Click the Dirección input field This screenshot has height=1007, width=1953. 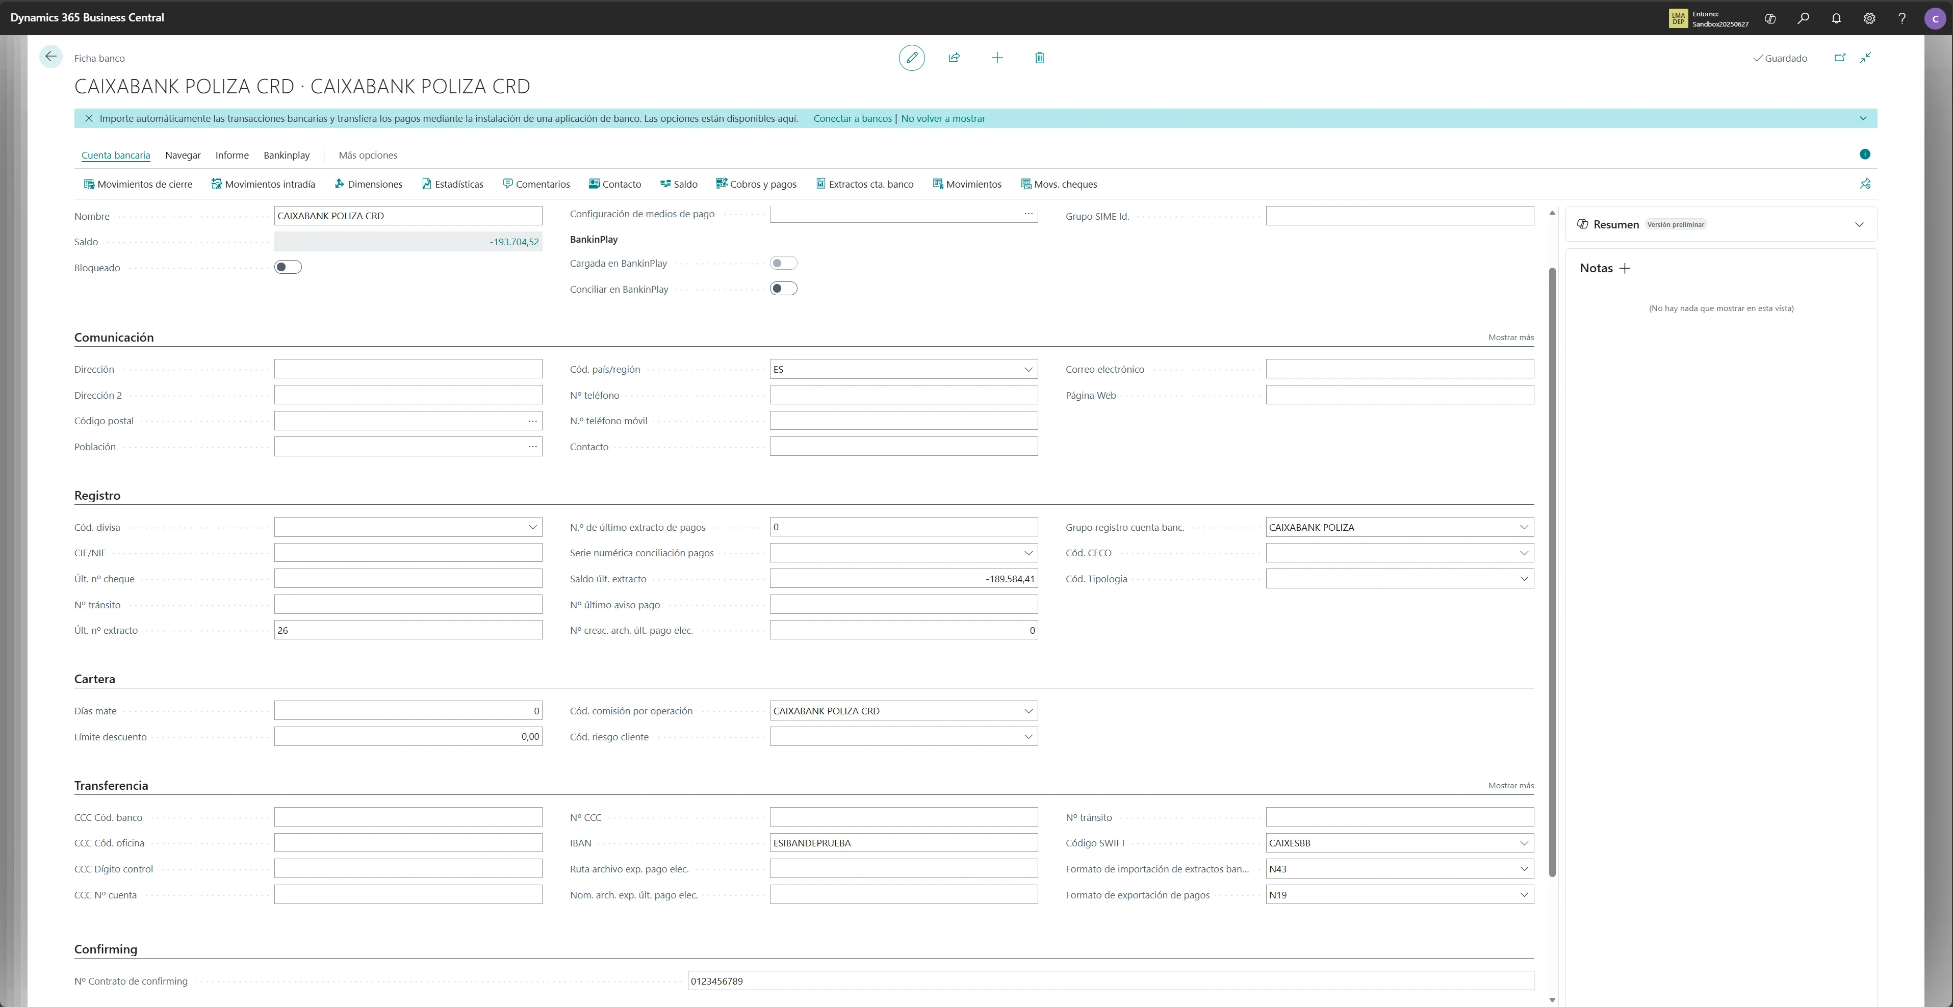pos(408,369)
